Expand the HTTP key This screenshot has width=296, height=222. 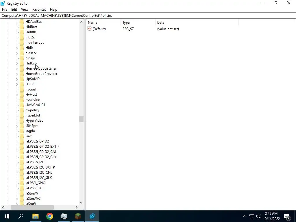17,84
